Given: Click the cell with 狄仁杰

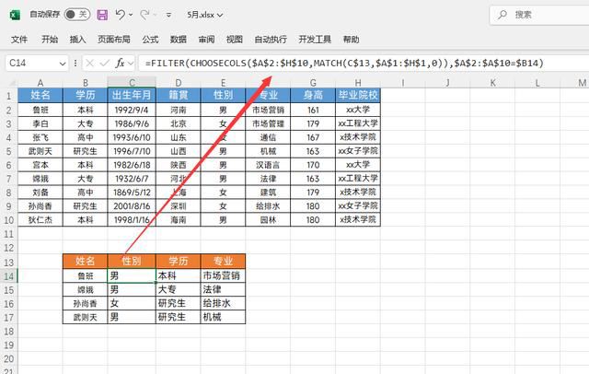Looking at the screenshot, I should pyautogui.click(x=40, y=220).
